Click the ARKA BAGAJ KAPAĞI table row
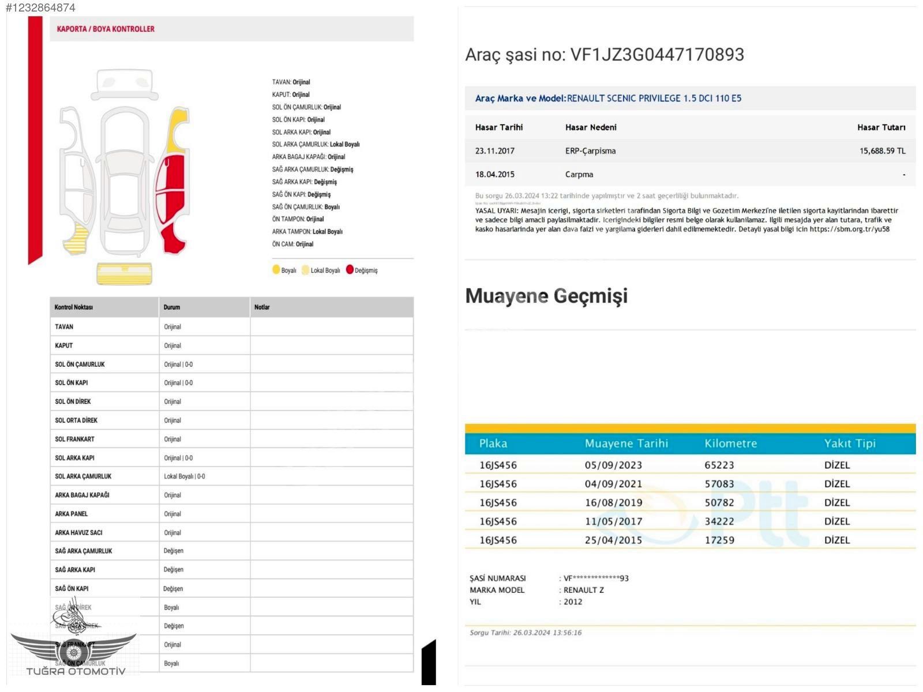The height and width of the screenshot is (692, 923). point(232,495)
